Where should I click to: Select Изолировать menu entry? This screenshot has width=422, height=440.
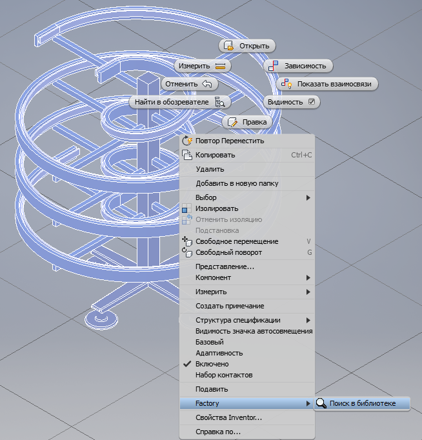pyautogui.click(x=247, y=208)
